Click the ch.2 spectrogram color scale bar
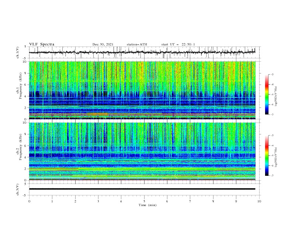292x226 pixels. click(x=267, y=155)
